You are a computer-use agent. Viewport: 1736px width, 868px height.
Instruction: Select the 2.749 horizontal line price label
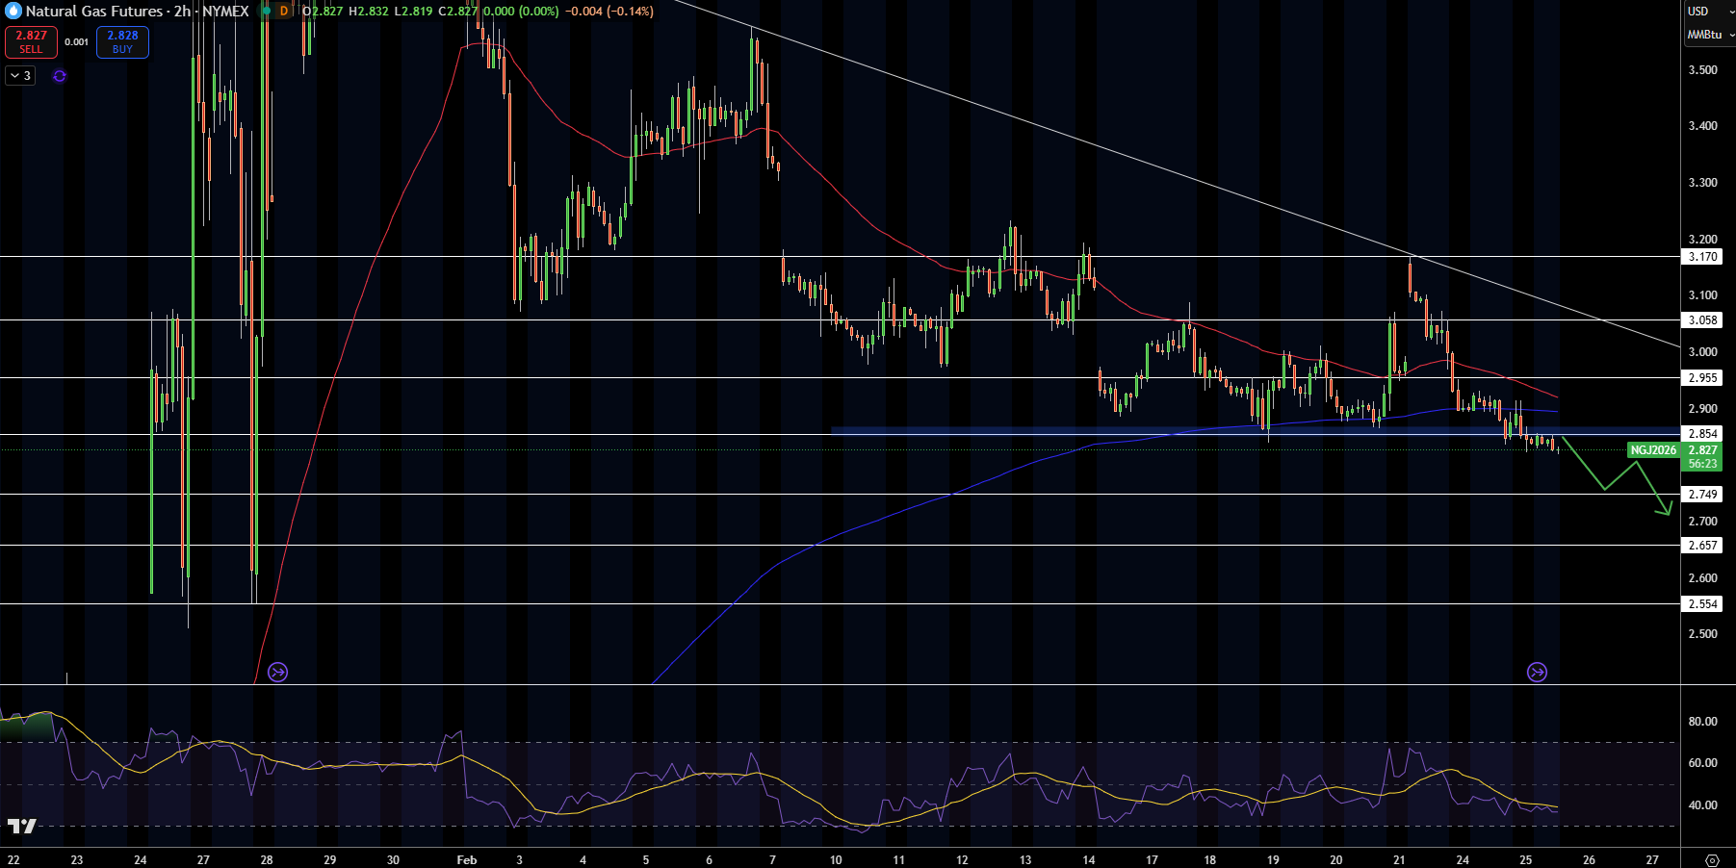pos(1702,495)
